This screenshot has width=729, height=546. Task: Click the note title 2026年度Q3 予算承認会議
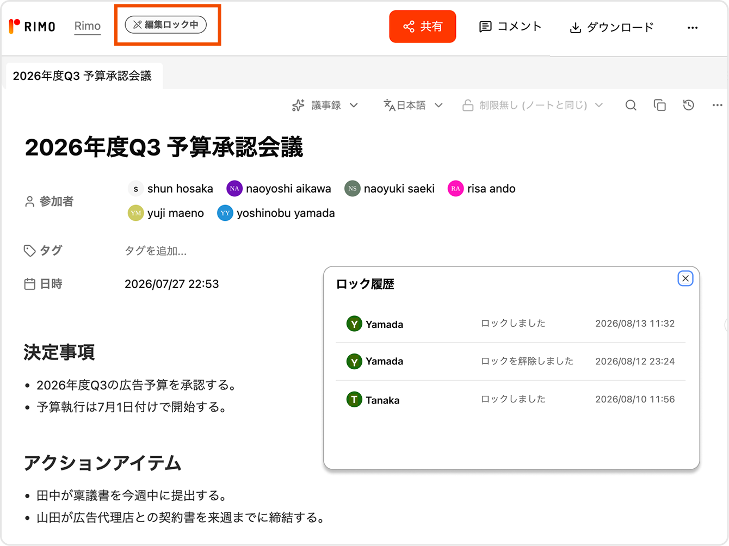[x=164, y=147]
